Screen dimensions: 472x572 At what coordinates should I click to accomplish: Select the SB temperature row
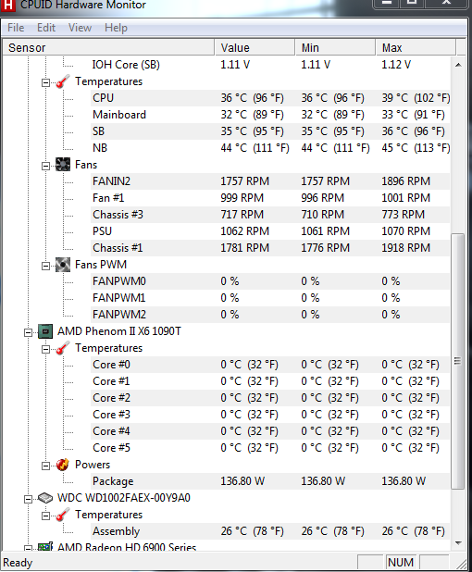[270, 131]
